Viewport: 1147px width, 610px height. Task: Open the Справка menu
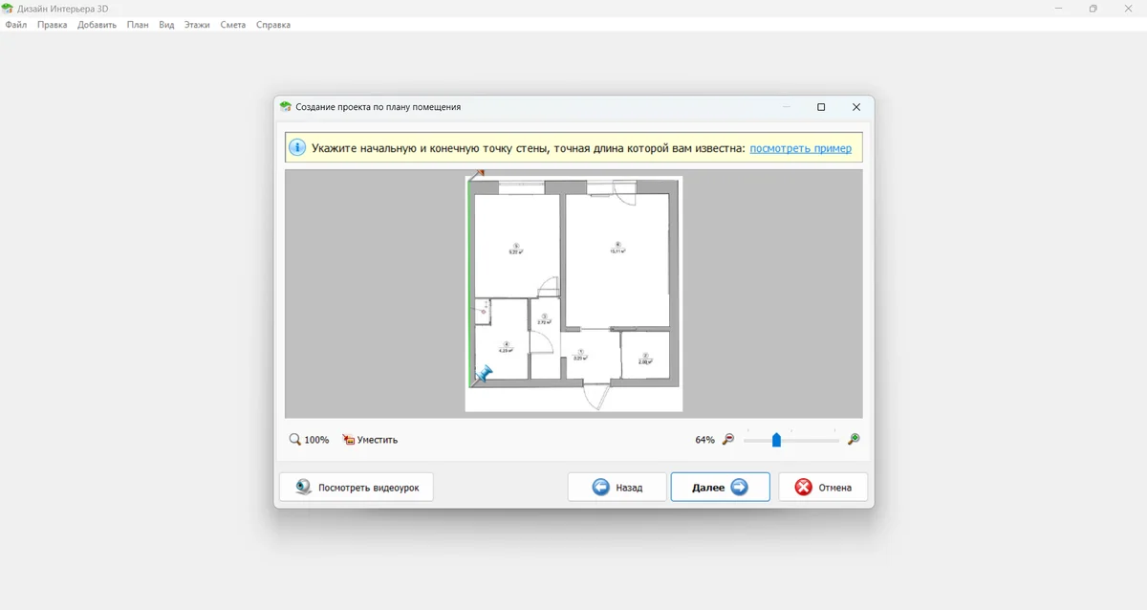[x=273, y=25]
